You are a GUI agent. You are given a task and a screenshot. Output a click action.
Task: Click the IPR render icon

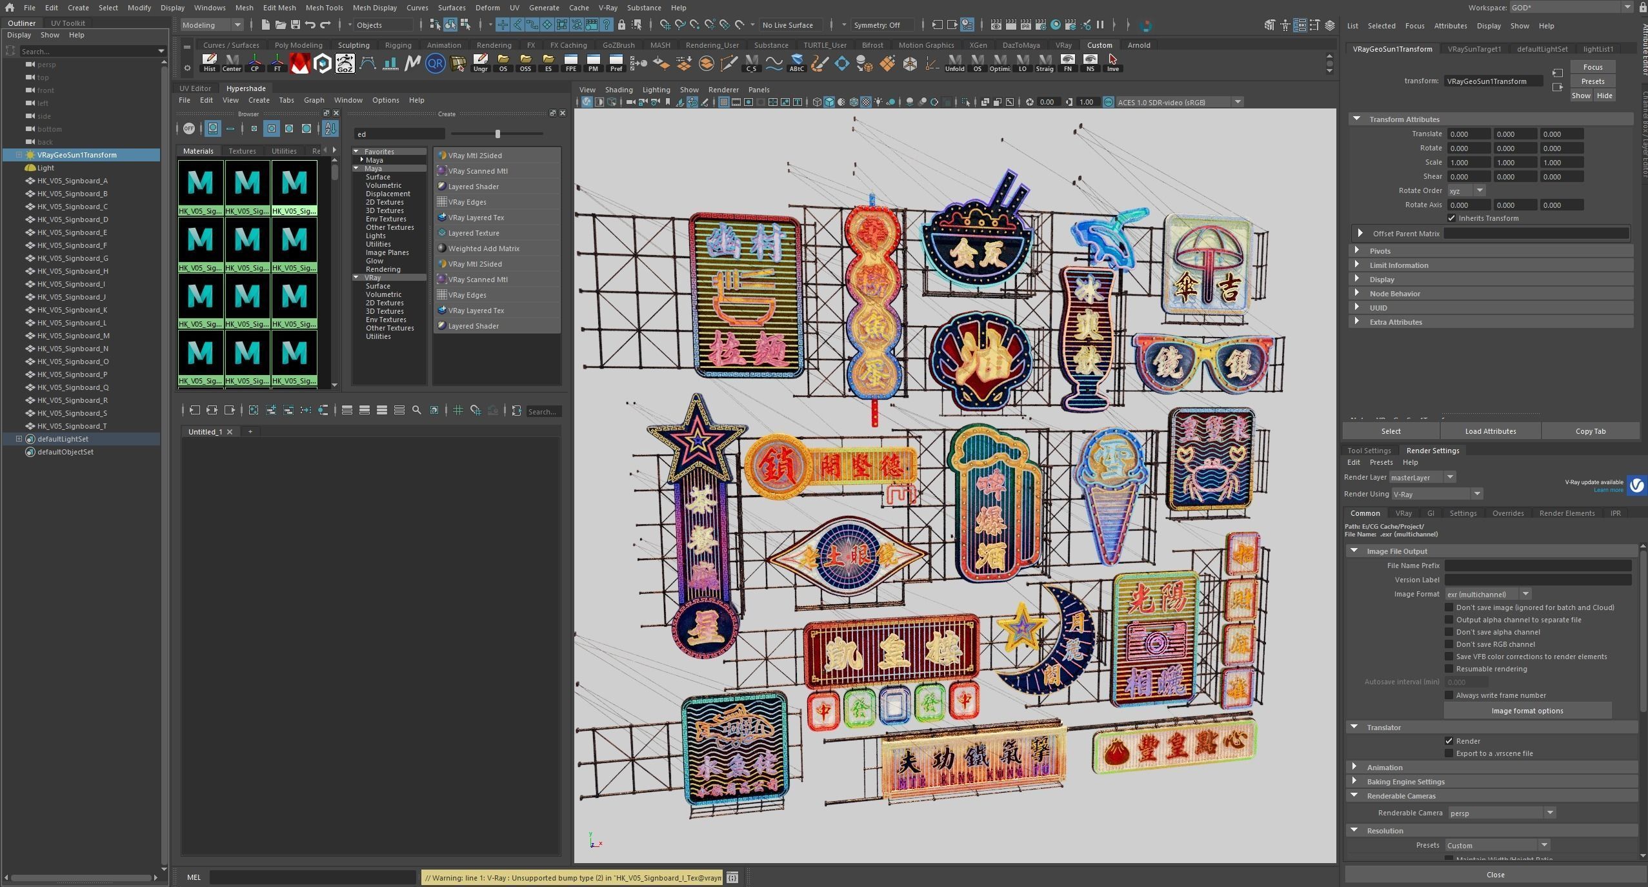click(x=1026, y=25)
